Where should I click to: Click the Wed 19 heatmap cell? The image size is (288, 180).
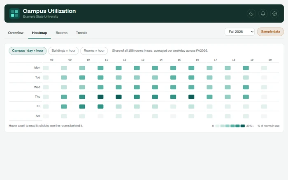[x=246, y=87]
